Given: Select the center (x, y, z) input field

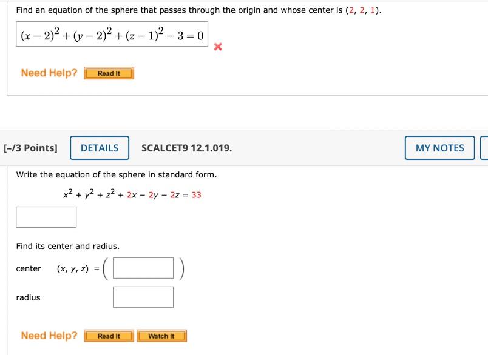Looking at the screenshot, I should point(144,268).
